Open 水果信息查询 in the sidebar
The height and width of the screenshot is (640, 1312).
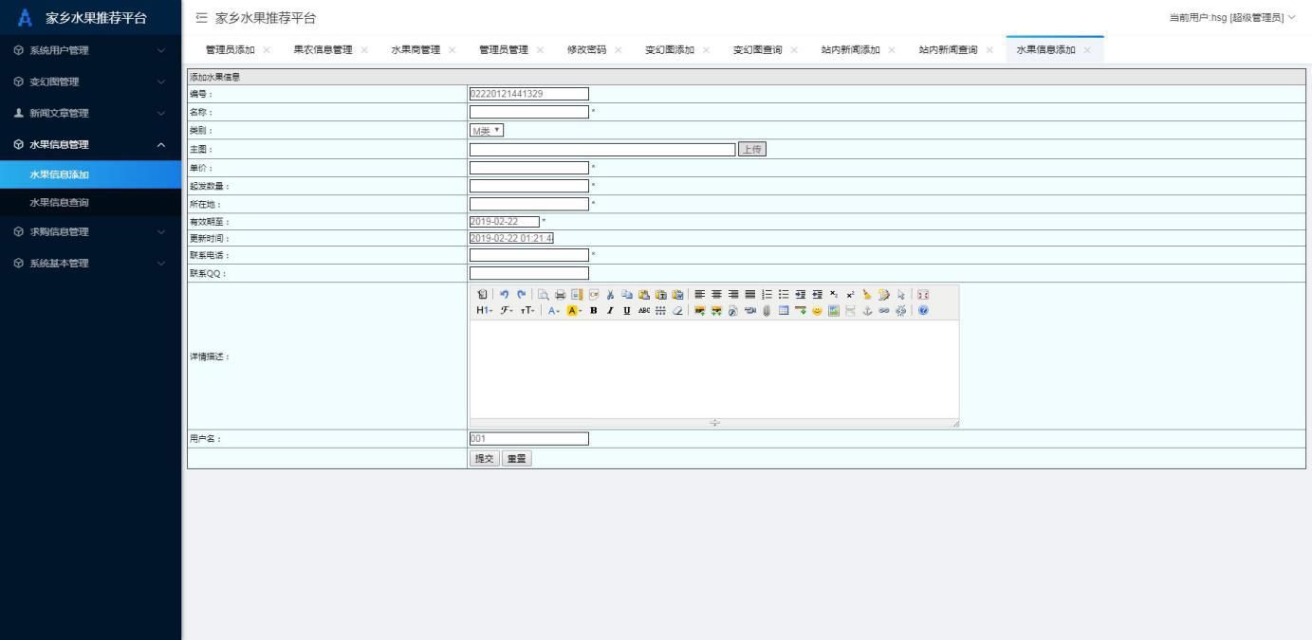coord(90,202)
